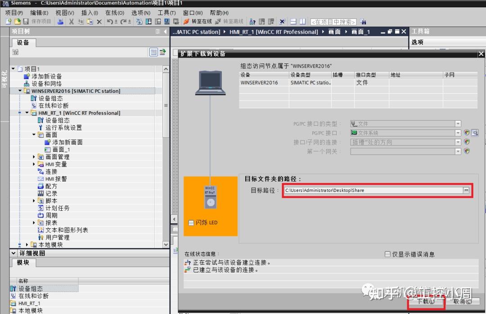Viewport: 486px width, 314px height.
Task: Cut selection with the scissors icon
Action: point(71,22)
